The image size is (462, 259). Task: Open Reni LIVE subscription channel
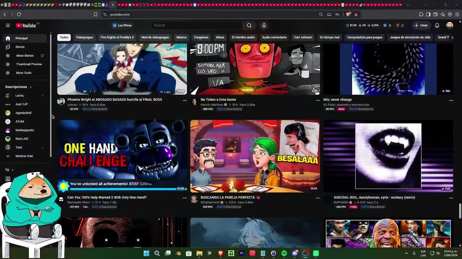coord(23,139)
